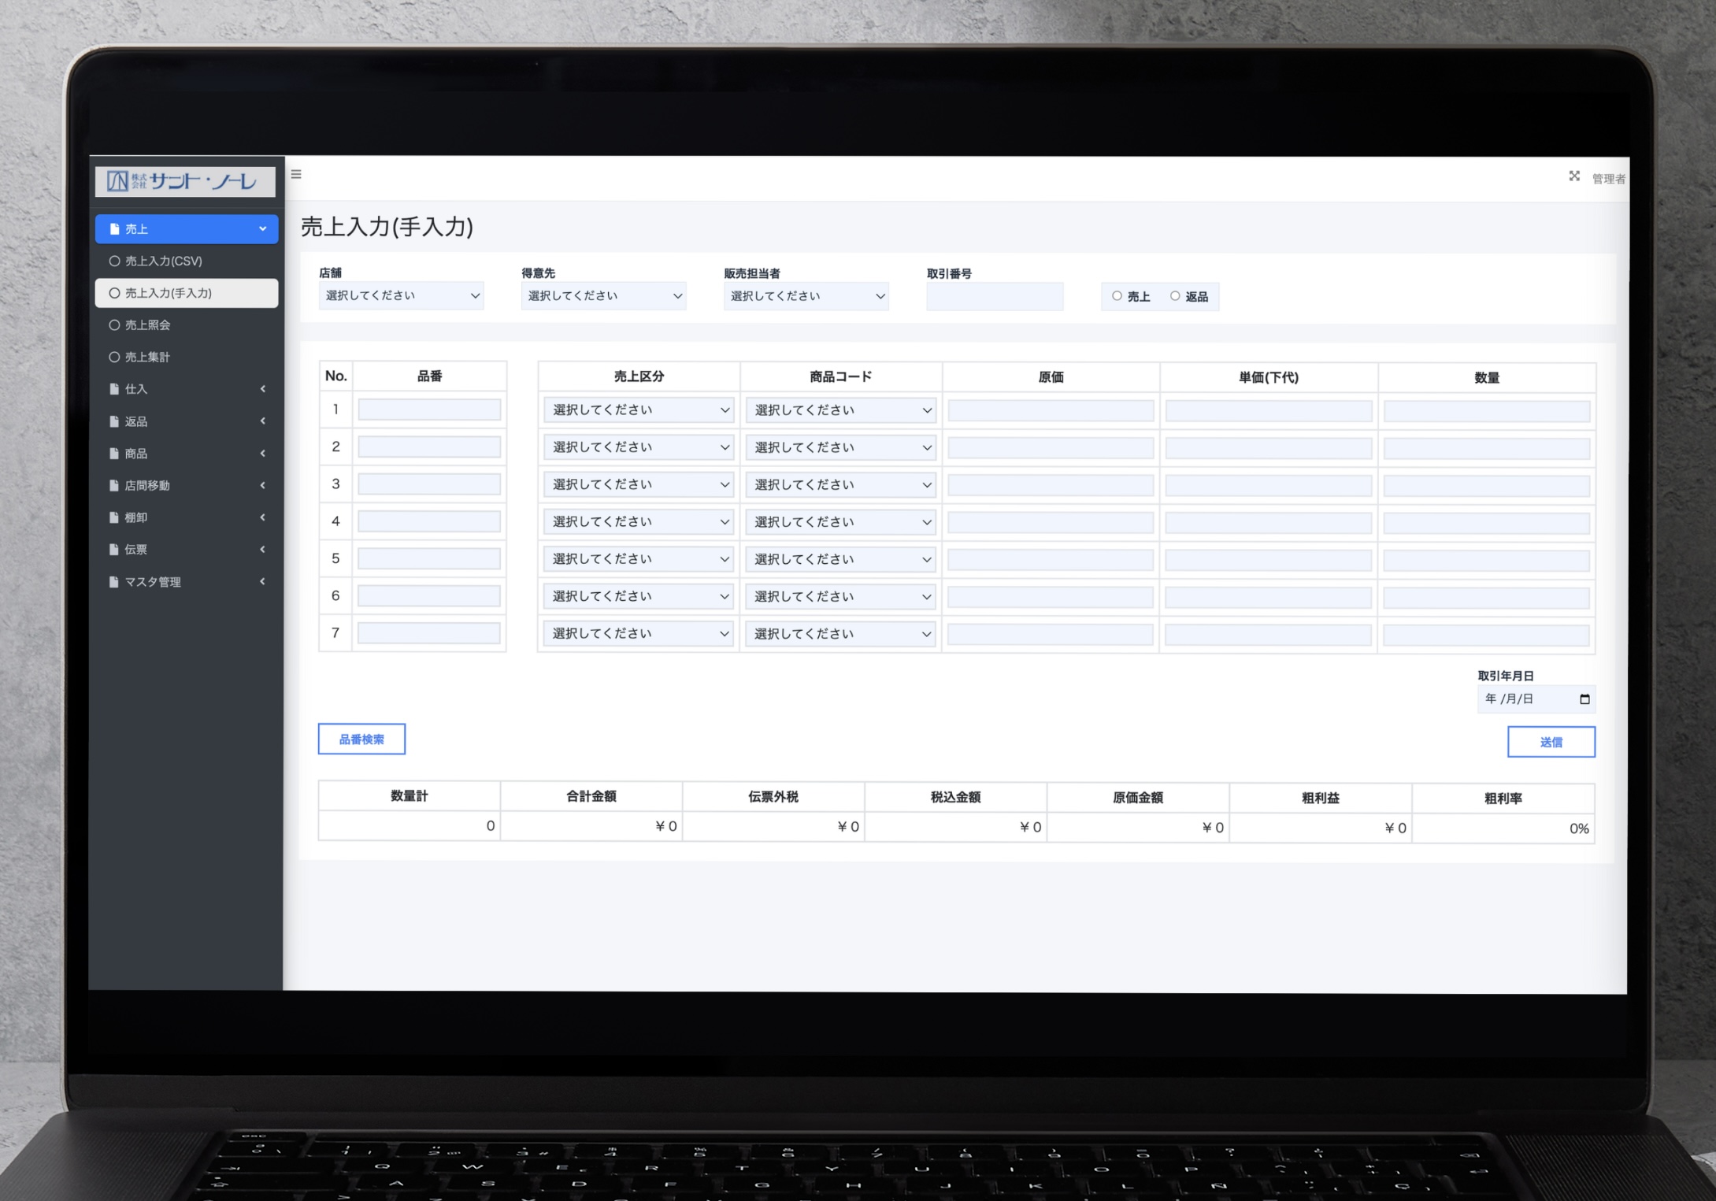Open row 1 売上区分 dropdown
Screen dimensions: 1716x1201
click(639, 410)
